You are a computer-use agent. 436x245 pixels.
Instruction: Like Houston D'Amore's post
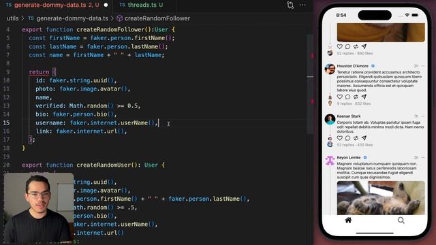[339, 97]
